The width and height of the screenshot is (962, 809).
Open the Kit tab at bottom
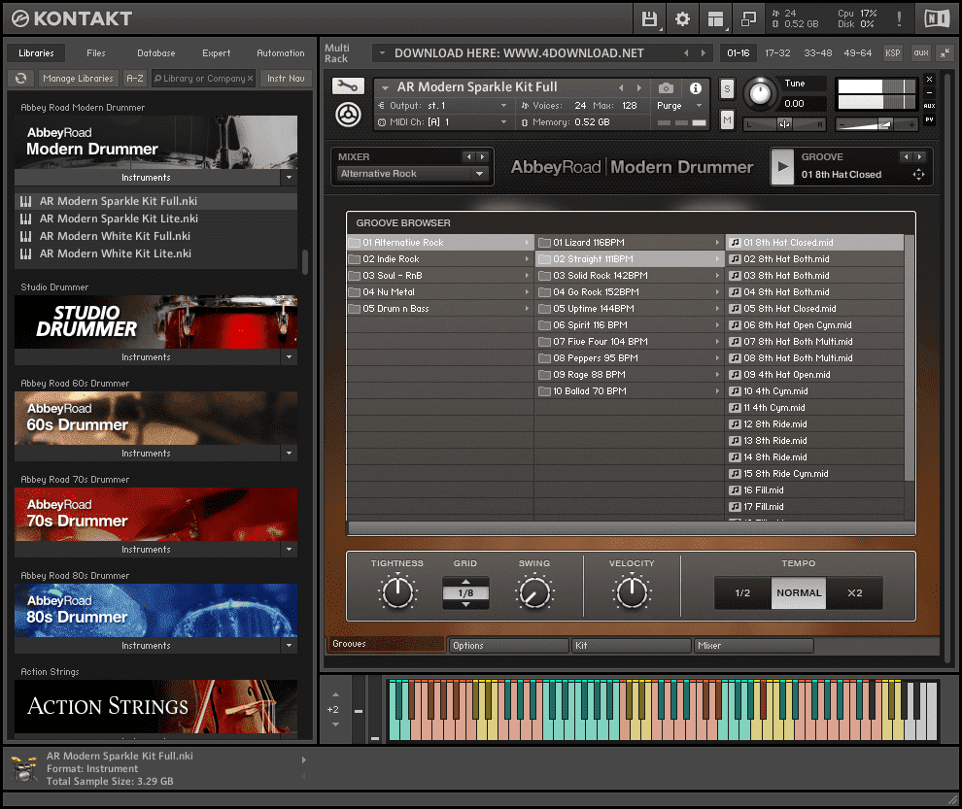click(x=632, y=645)
